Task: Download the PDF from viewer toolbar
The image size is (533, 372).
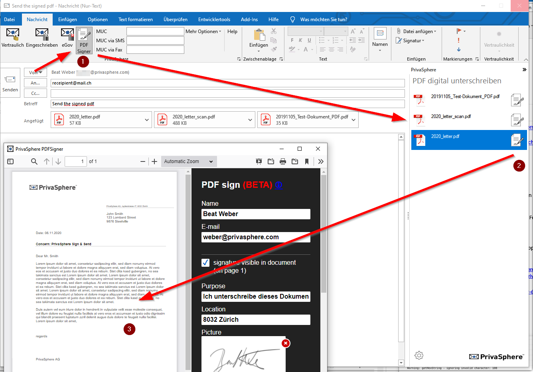Action: click(x=295, y=161)
